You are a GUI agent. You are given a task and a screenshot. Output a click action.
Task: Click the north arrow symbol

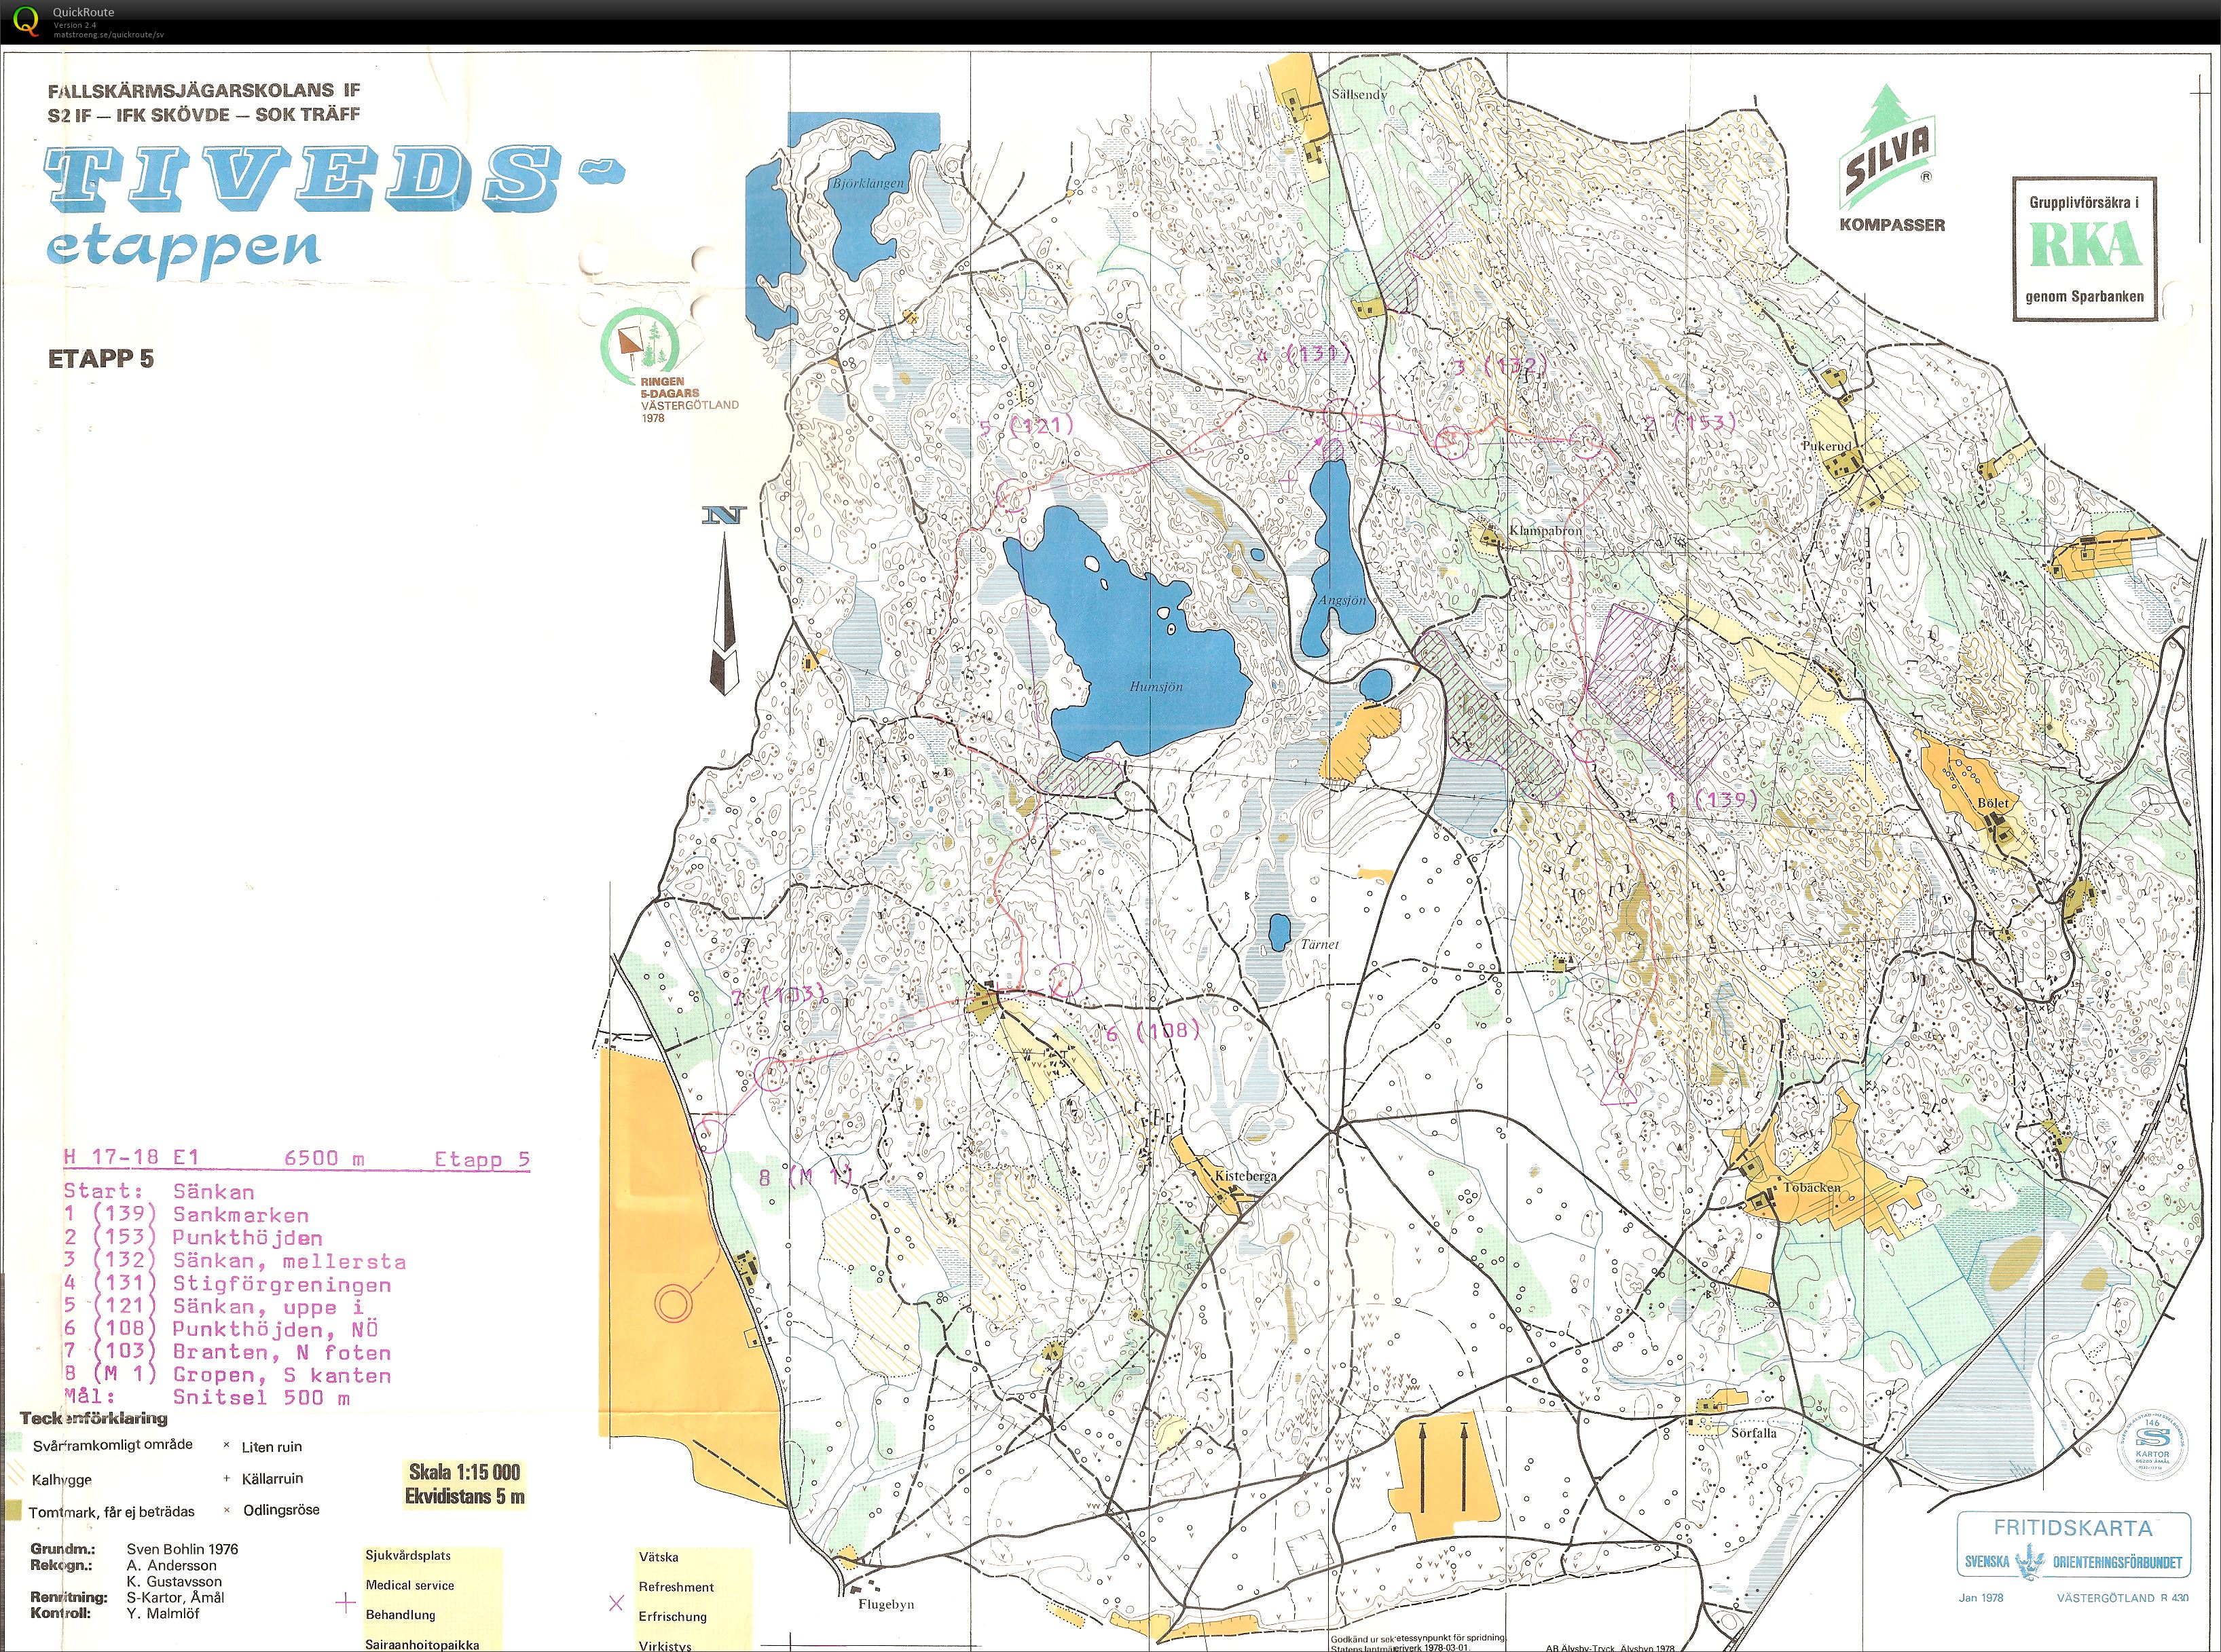[725, 599]
